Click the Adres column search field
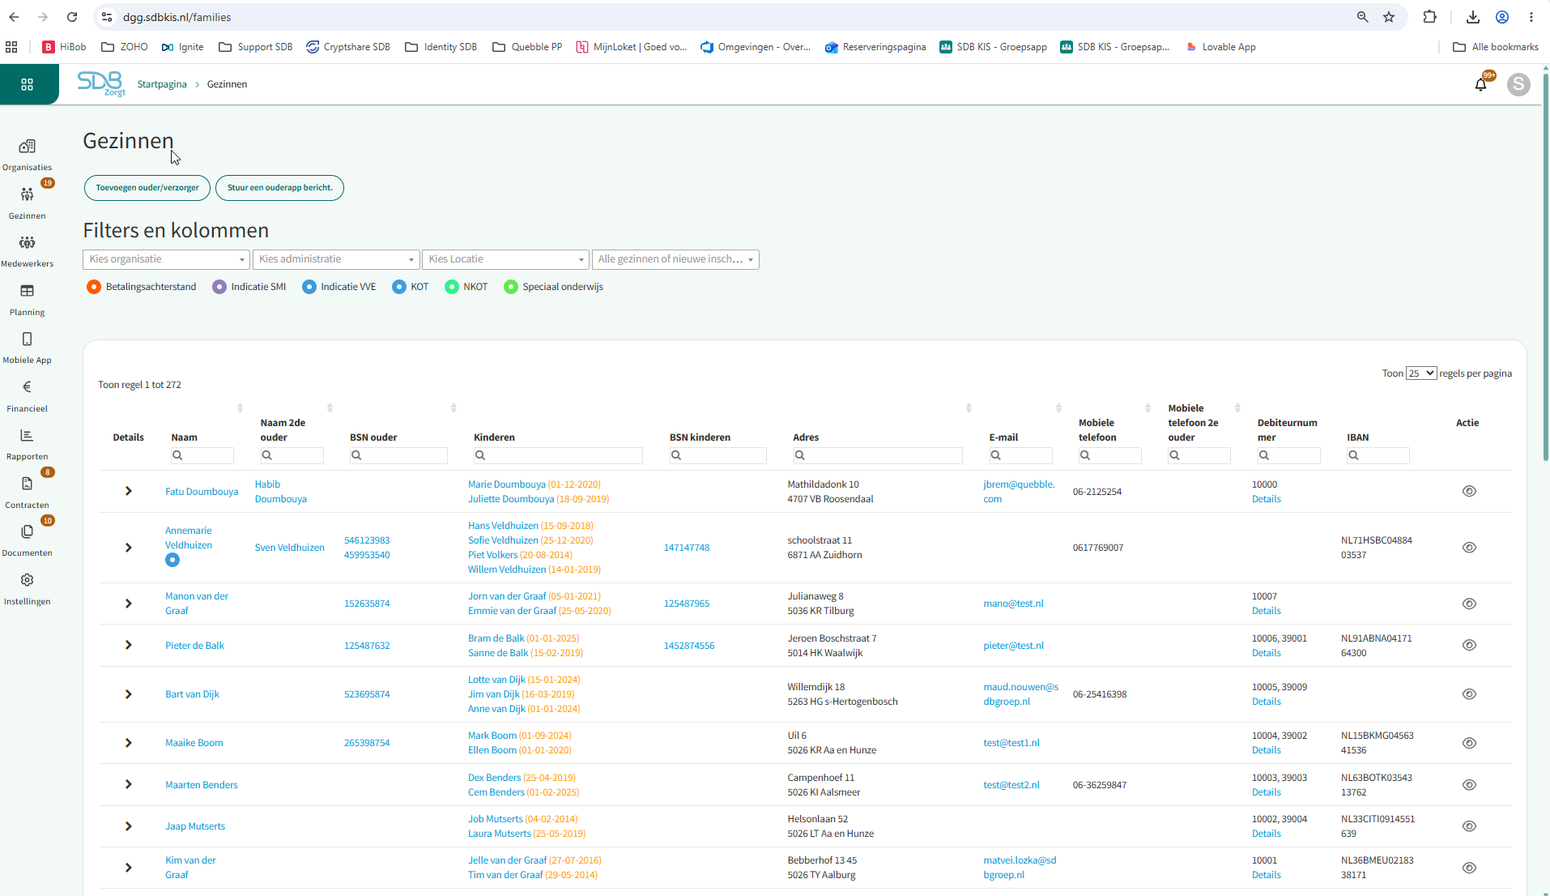The height and width of the screenshot is (896, 1550). click(878, 455)
